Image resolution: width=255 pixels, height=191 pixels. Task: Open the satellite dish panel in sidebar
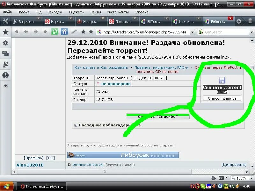[x=5, y=64]
